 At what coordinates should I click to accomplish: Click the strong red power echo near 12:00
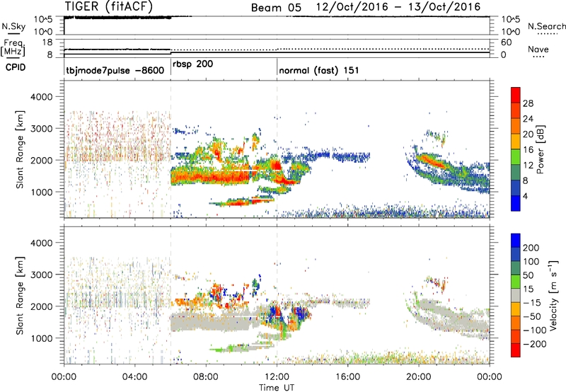point(277,166)
